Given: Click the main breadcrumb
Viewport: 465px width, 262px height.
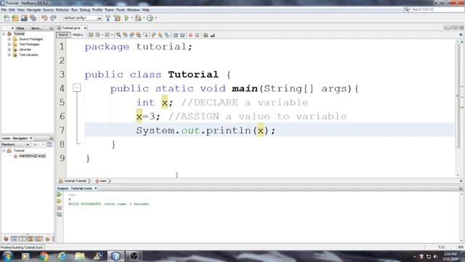Looking at the screenshot, I should [102, 181].
